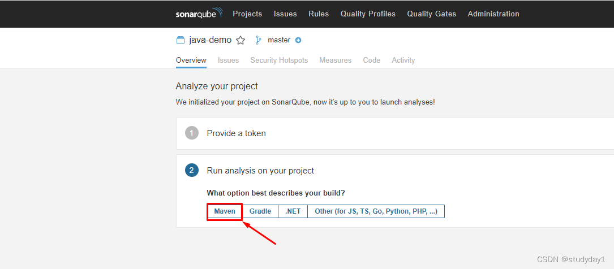The height and width of the screenshot is (269, 614).
Task: Choose .NET as build option
Action: (x=293, y=211)
